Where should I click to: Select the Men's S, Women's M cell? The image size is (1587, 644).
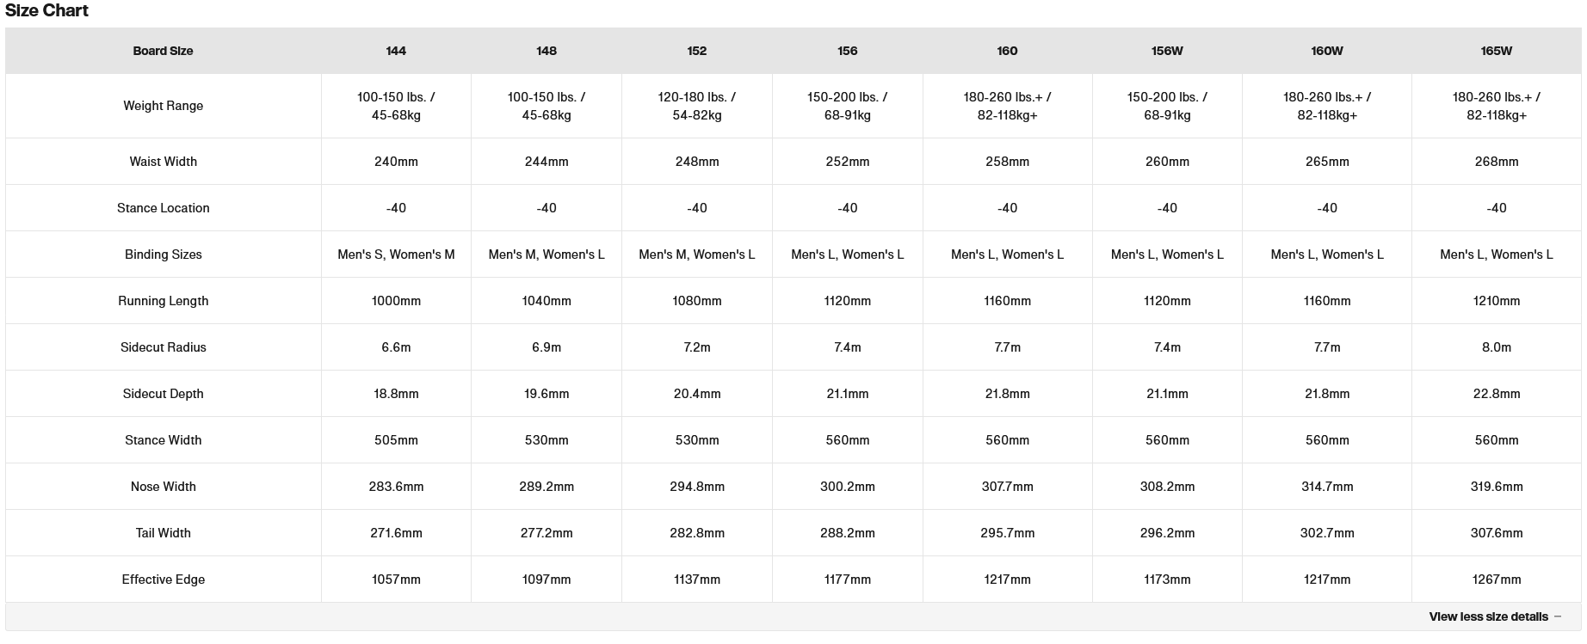tap(396, 255)
